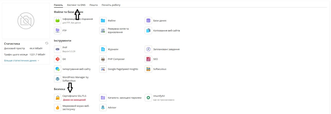Launch Softaculous installer icon
331x114 pixels.
pyautogui.click(x=148, y=69)
